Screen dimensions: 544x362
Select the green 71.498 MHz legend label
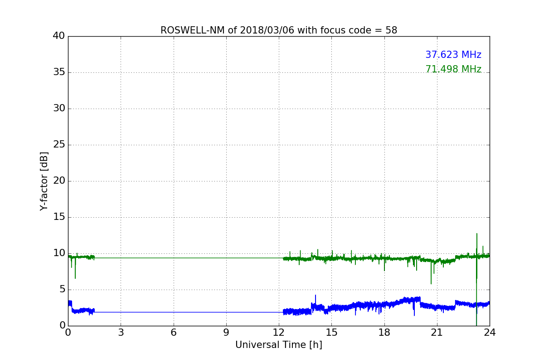pyautogui.click(x=453, y=69)
